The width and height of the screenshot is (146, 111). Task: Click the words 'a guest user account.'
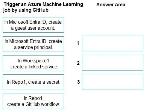point(33,28)
